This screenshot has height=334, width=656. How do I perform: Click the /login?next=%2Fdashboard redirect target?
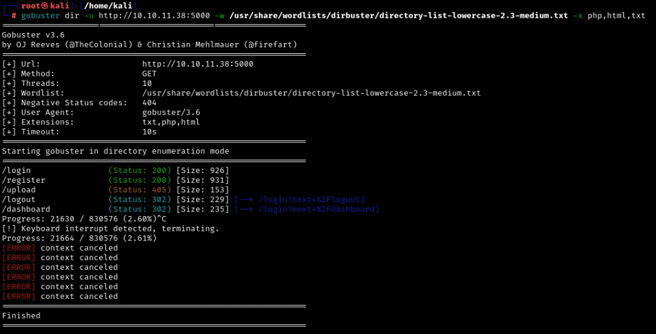coord(318,209)
